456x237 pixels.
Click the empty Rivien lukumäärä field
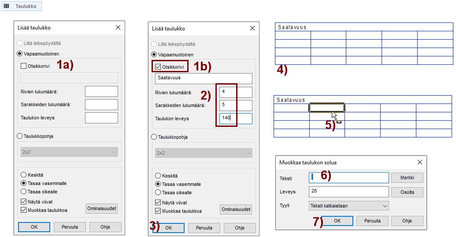pyautogui.click(x=101, y=91)
